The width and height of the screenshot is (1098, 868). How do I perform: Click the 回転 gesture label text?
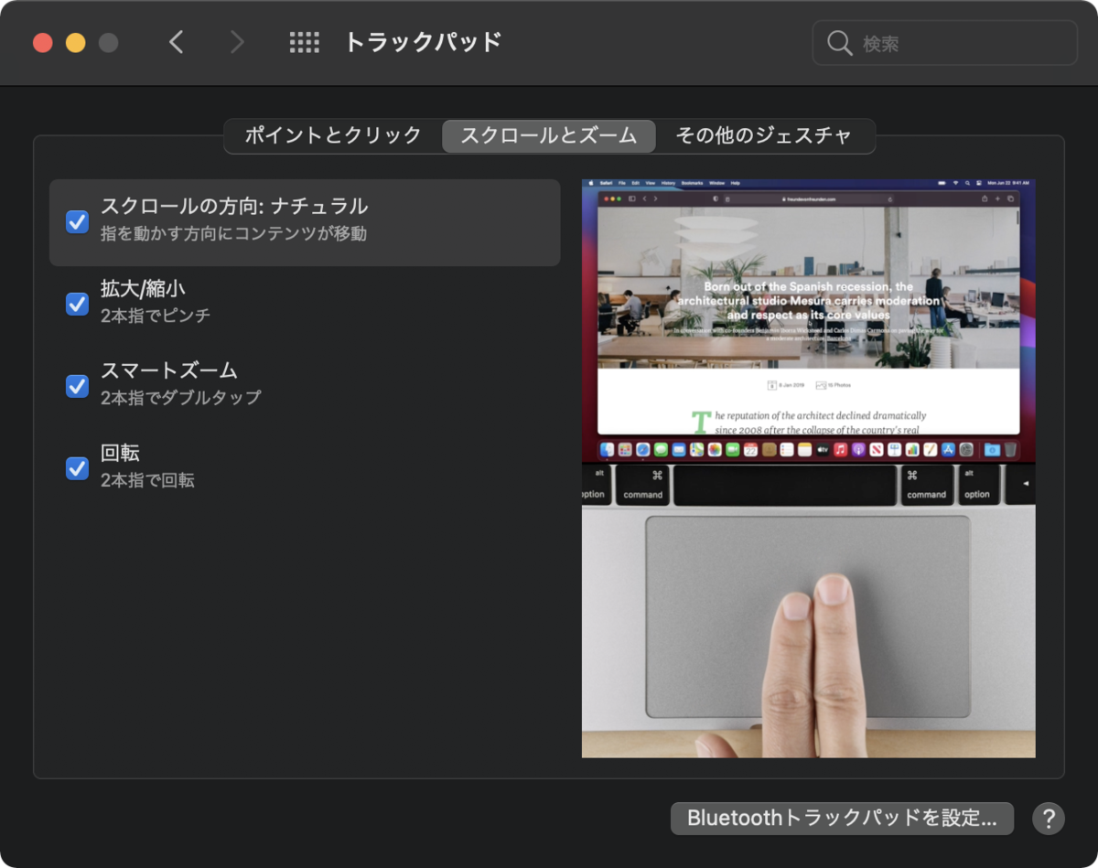coord(119,453)
